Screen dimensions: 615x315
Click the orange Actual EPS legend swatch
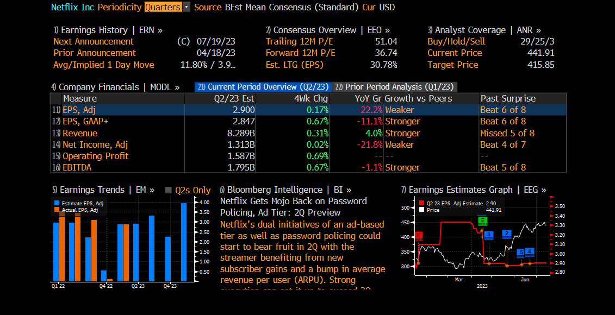tap(57, 210)
